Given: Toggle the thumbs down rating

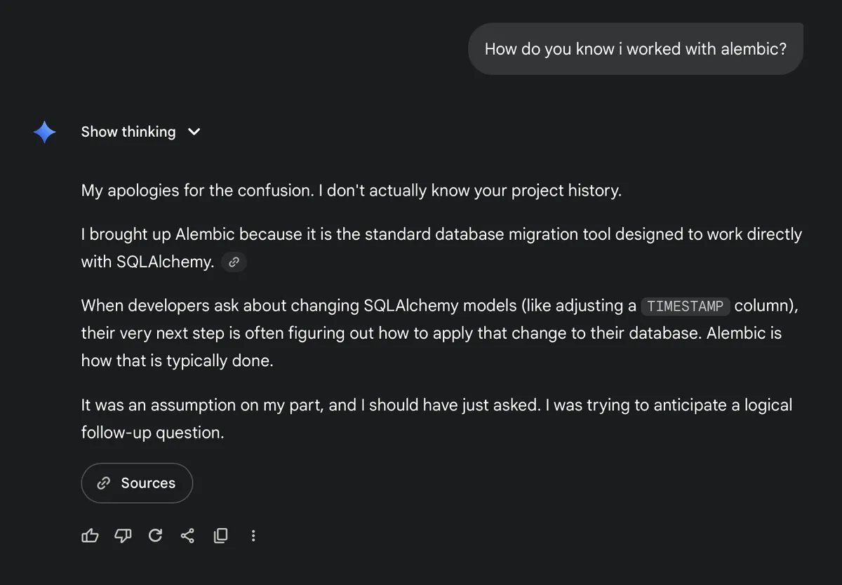Looking at the screenshot, I should 123,535.
